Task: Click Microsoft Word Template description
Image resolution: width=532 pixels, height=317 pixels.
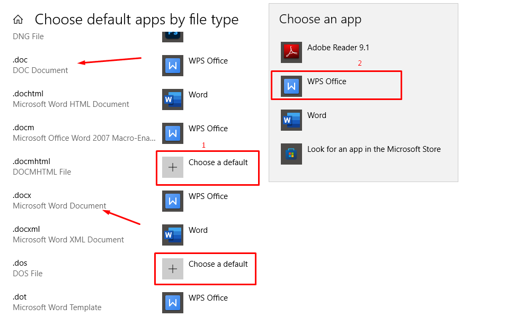Action: pos(57,307)
